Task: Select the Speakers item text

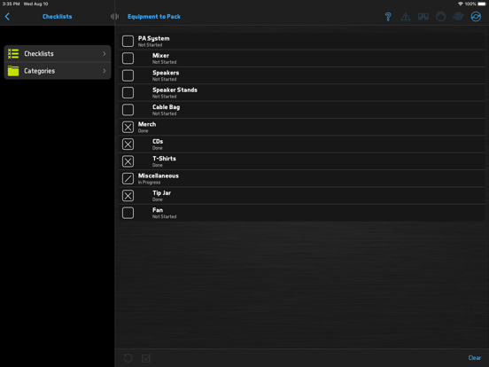Action: [x=166, y=73]
